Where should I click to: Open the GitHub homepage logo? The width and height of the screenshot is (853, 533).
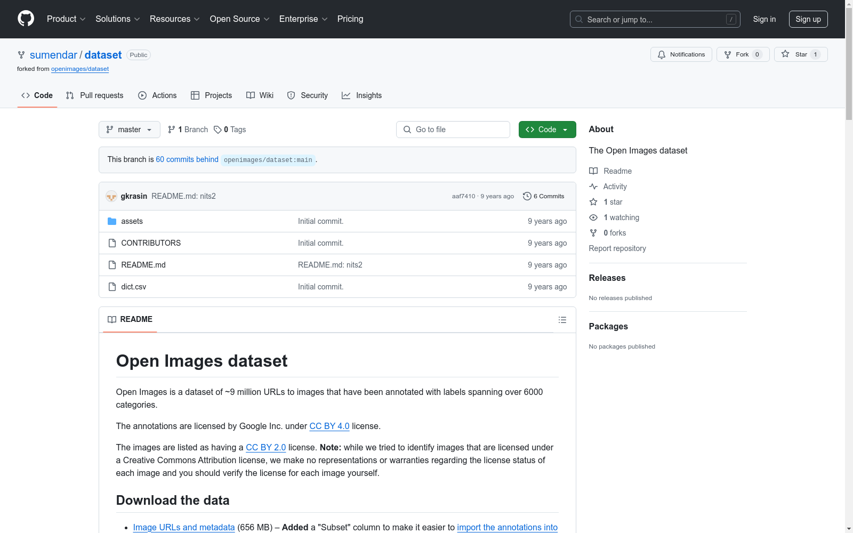click(x=26, y=19)
